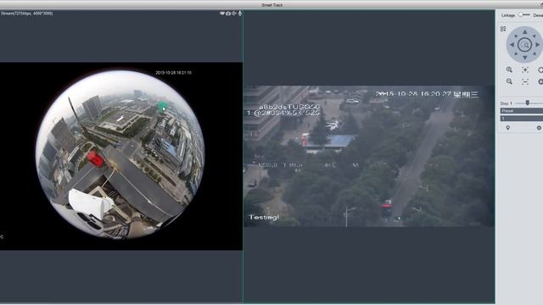Viewport: 543px width, 305px height.
Task: Click the PTZ down-right diagonal arrow
Action: pyautogui.click(x=534, y=53)
